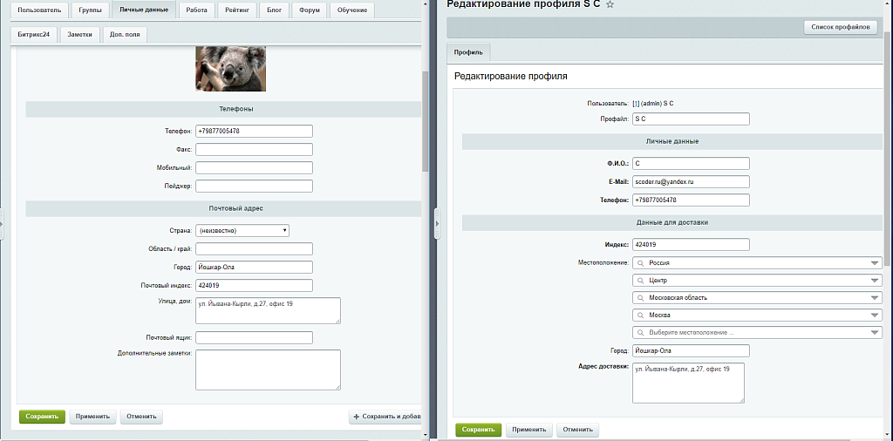Click the search magnifier in the Россия location field
The width and height of the screenshot is (893, 441).
[x=641, y=262]
